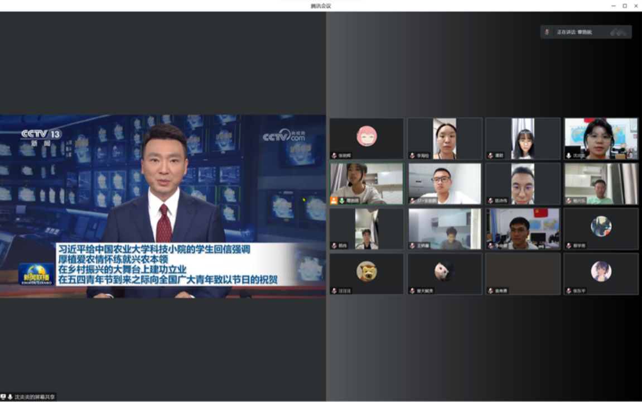The width and height of the screenshot is (642, 402).
Task: Maximize the 腾讯会议 window
Action: (625, 6)
